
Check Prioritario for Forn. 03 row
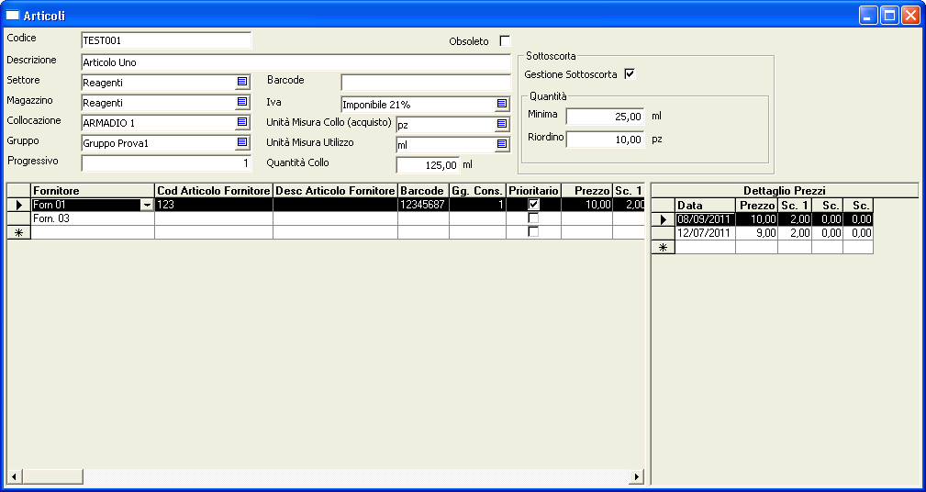[x=533, y=218]
